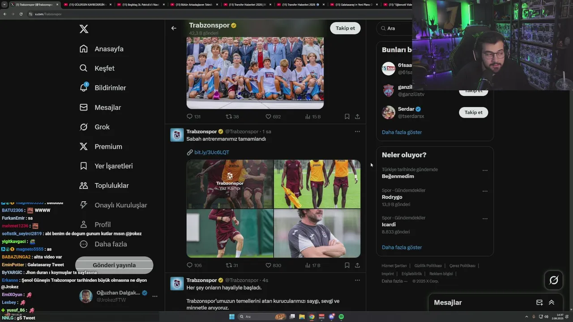Open more options for Icardi trend
The image size is (573, 322).
pos(485,219)
